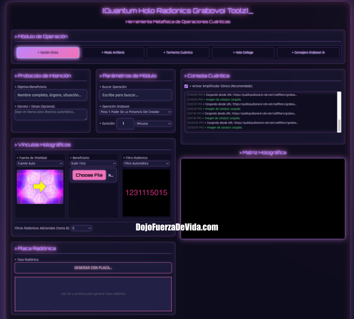Click the radionic rate rubbing plate area
Viewport: 354px width, 319px height.
pos(93,294)
